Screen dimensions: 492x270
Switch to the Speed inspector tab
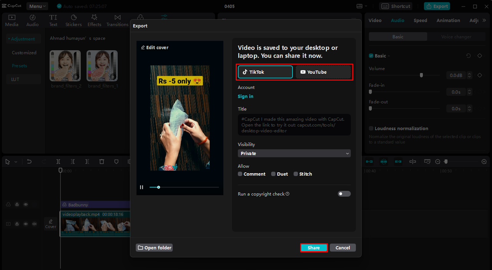pos(420,20)
